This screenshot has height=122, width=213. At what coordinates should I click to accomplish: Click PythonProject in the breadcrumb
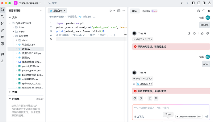[56, 17]
